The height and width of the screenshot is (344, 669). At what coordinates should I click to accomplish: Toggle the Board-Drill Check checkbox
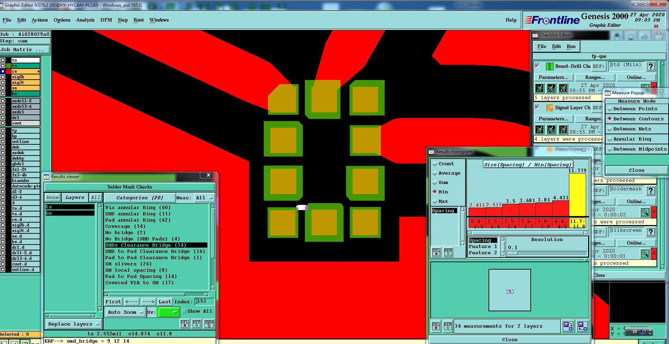pyautogui.click(x=537, y=65)
